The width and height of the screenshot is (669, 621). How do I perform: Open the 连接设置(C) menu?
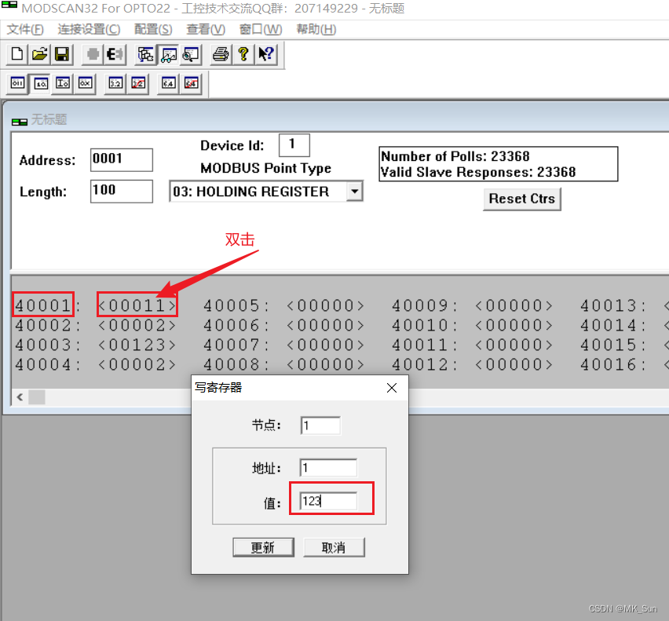[89, 29]
